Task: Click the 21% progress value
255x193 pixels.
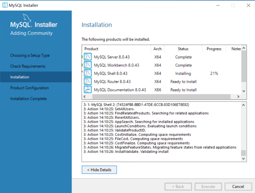Action: 214,73
